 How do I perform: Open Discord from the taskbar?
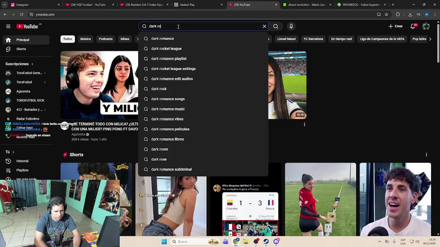[x=276, y=242]
